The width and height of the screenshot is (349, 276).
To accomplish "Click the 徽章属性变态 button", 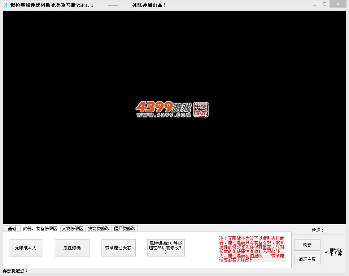I will point(118,248).
